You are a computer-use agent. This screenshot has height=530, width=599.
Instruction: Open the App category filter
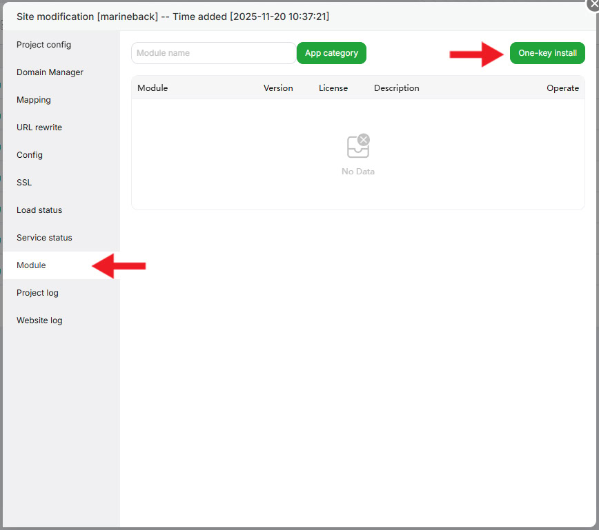click(331, 52)
